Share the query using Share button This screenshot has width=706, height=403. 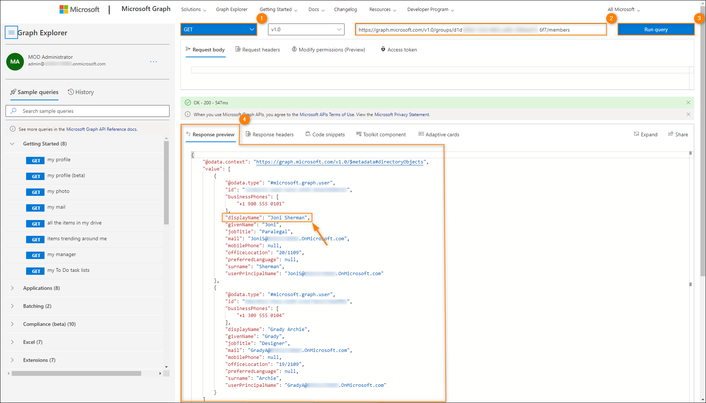point(678,134)
